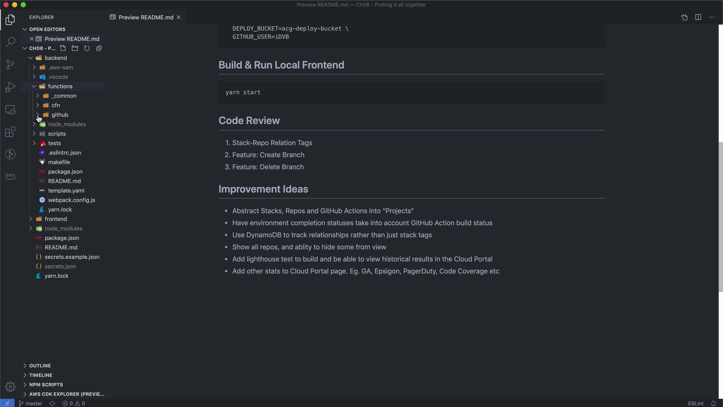This screenshot has height=407, width=723.
Task: Close the Preview README.md tab
Action: (x=179, y=17)
